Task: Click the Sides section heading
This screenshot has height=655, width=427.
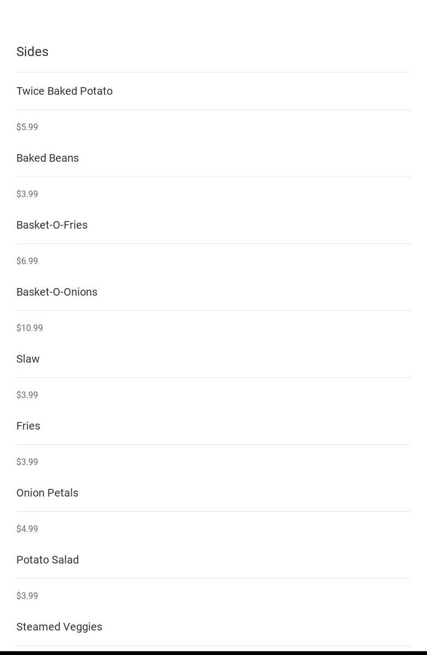Action: (33, 52)
